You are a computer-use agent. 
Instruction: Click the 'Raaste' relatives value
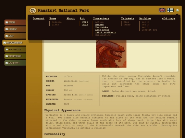coord(67,99)
